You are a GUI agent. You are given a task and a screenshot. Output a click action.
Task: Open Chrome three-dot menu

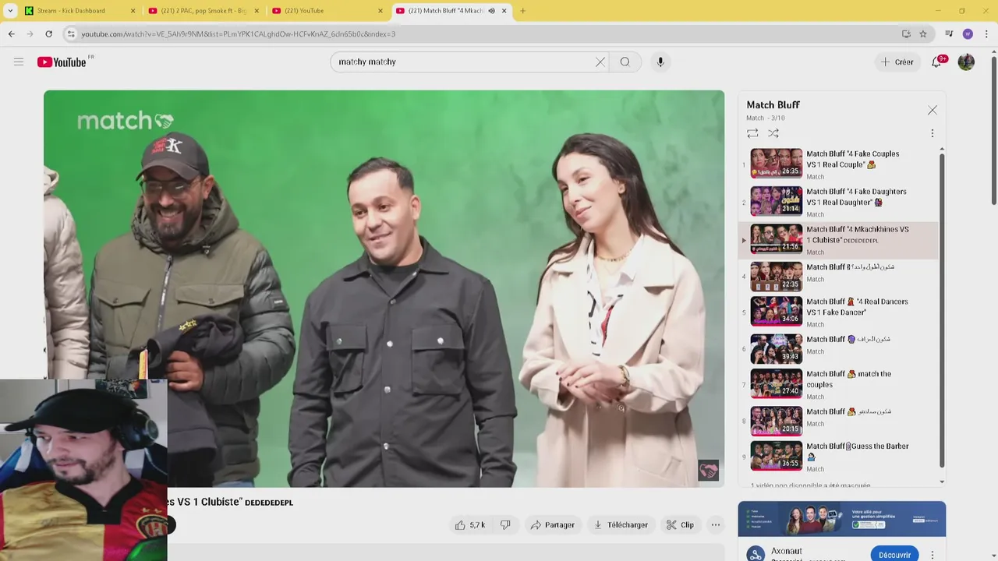[x=987, y=34]
